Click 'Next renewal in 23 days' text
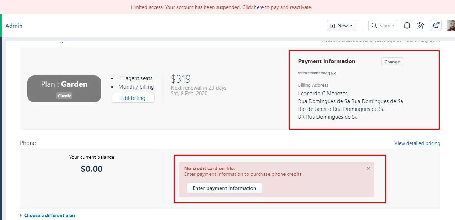 coord(199,88)
